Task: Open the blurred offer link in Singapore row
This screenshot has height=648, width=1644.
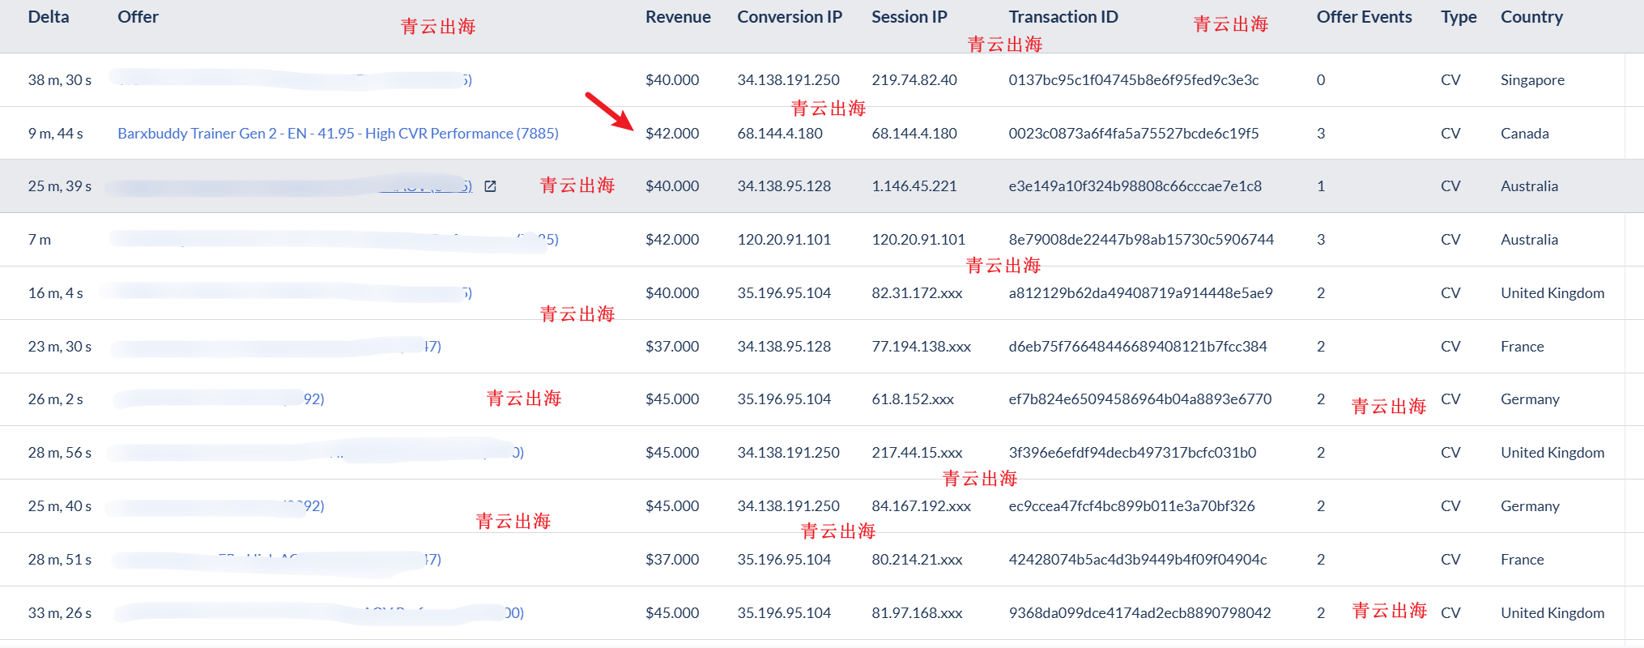Action: tap(292, 79)
